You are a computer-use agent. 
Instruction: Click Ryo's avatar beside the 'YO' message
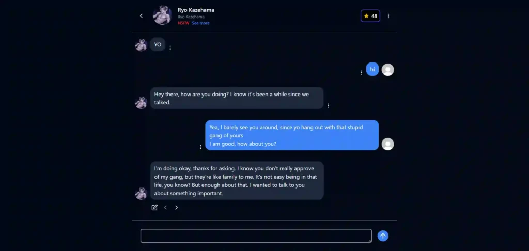pyautogui.click(x=141, y=45)
